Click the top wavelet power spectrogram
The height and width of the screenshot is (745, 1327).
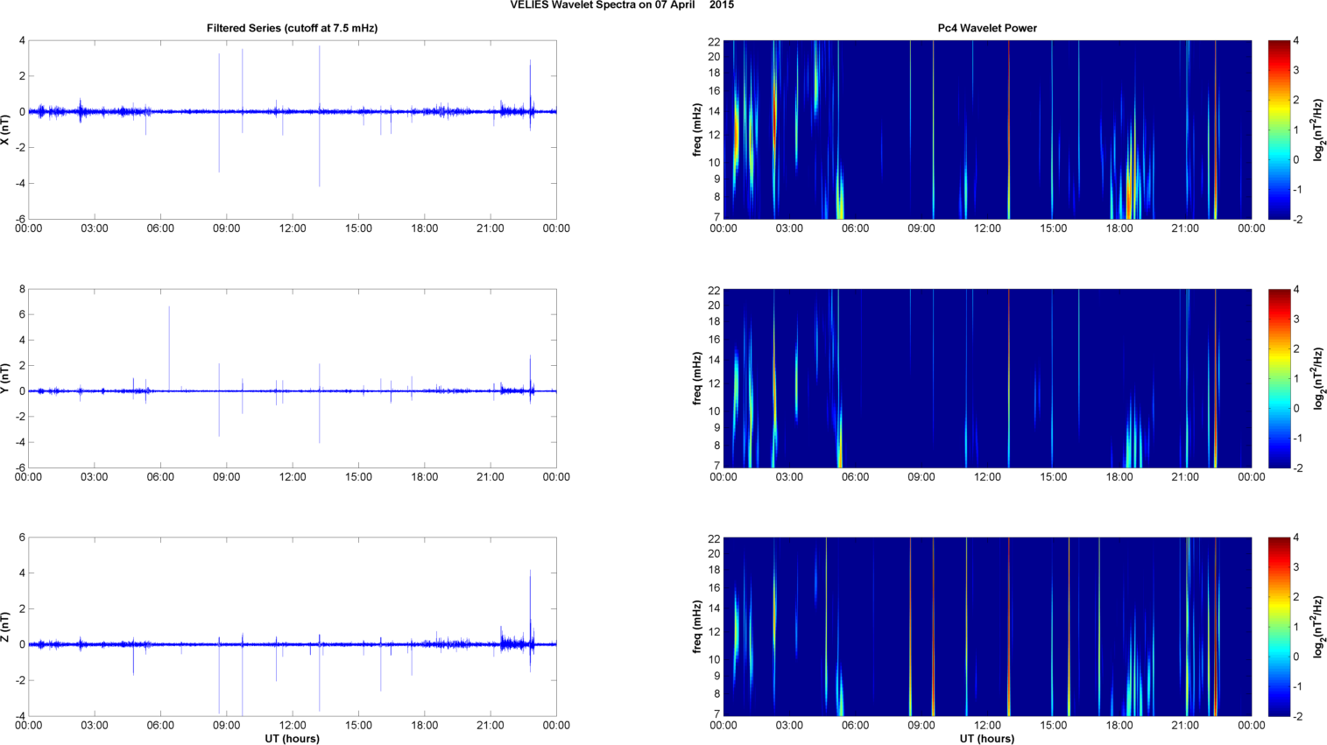(x=987, y=130)
